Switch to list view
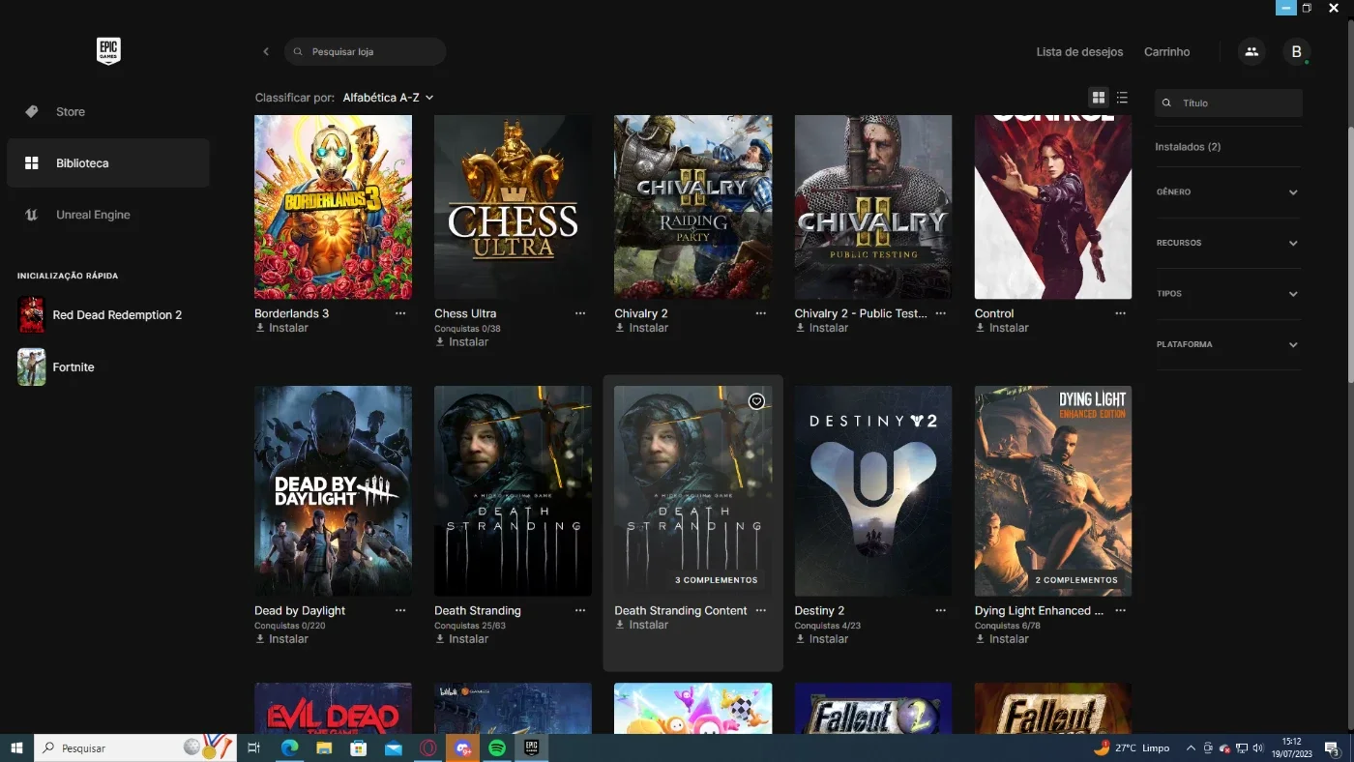The height and width of the screenshot is (762, 1354). (1122, 98)
